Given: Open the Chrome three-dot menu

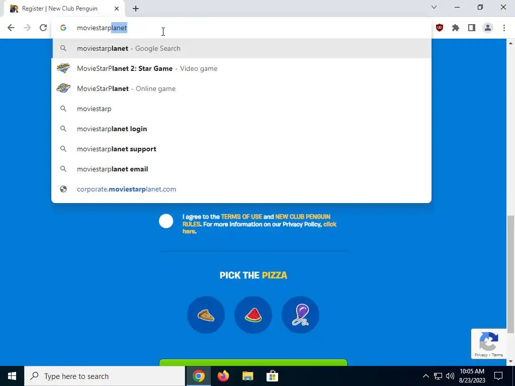Looking at the screenshot, I should 504,28.
